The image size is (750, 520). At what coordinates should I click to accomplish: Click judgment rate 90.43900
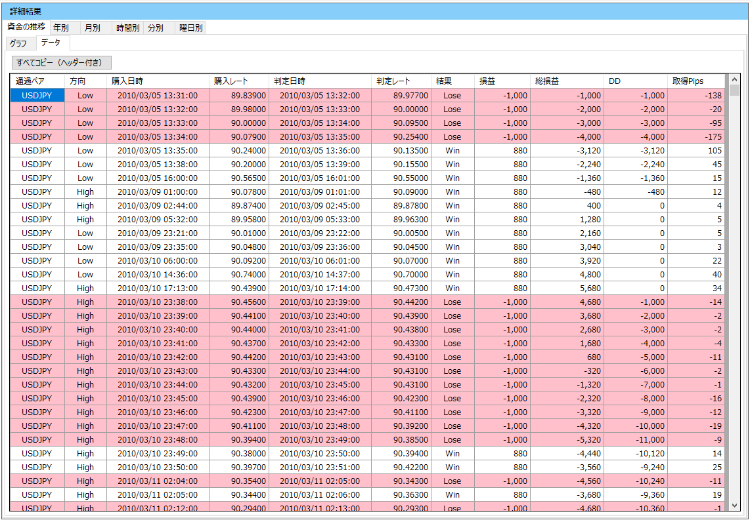(x=401, y=316)
